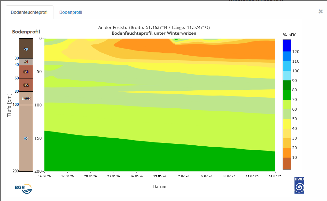Click the orange 10-20 legend swatch
The height and width of the screenshot is (201, 327).
287,153
